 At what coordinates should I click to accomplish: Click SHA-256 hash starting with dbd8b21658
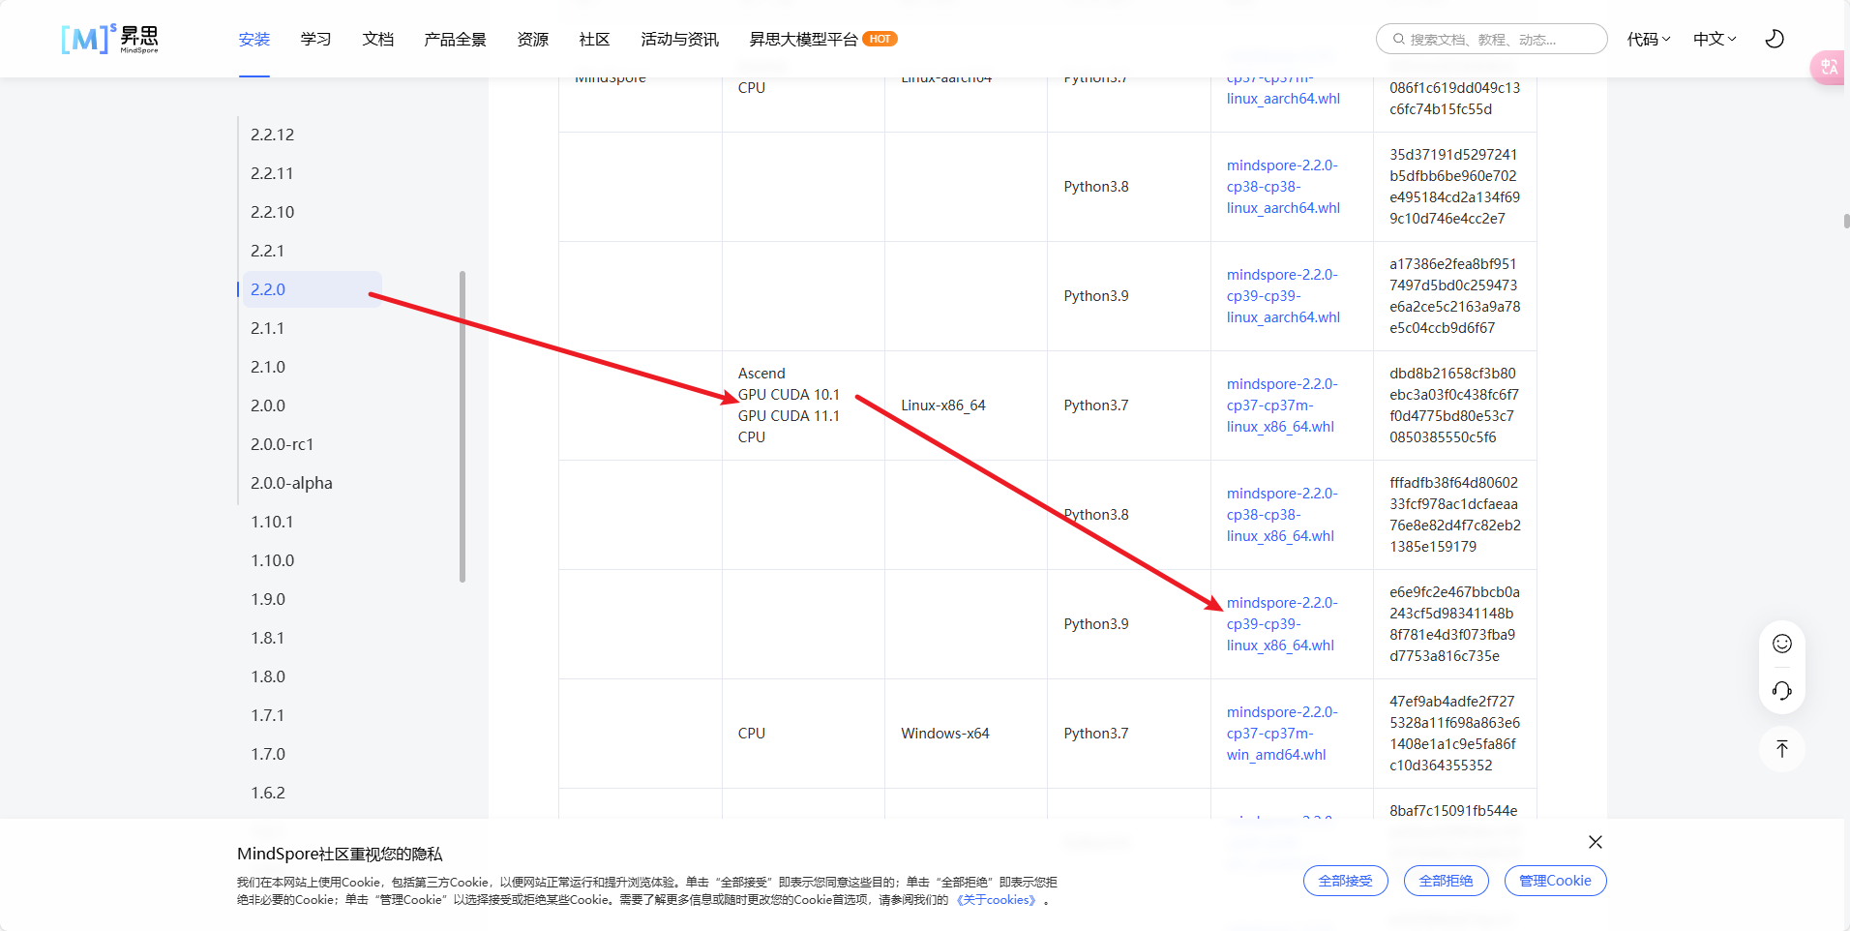[x=1454, y=405]
